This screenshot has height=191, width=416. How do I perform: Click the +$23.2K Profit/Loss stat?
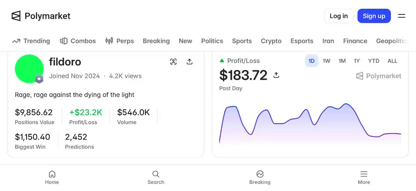pyautogui.click(x=86, y=116)
